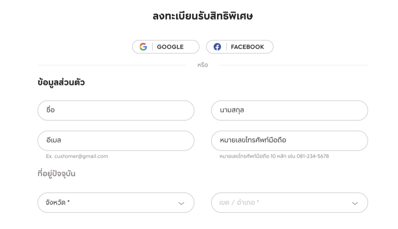398x229 pixels.
Task: Click the ที่อยู่ปัจจุบัน section heading
Action: coord(56,174)
